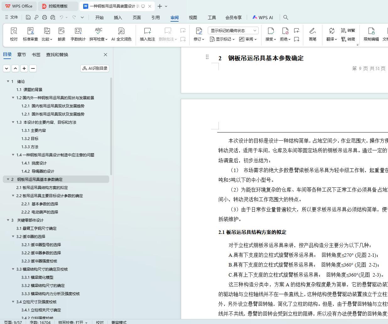Switch to the 找稻壳模板 window tab
Screen dimensions: 388x324
tap(58, 6)
